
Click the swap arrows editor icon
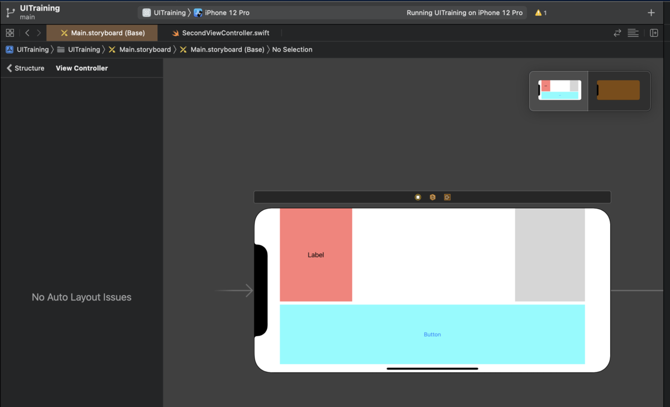pyautogui.click(x=618, y=33)
